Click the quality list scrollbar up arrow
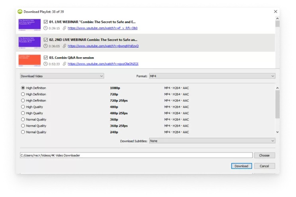 [277, 88]
